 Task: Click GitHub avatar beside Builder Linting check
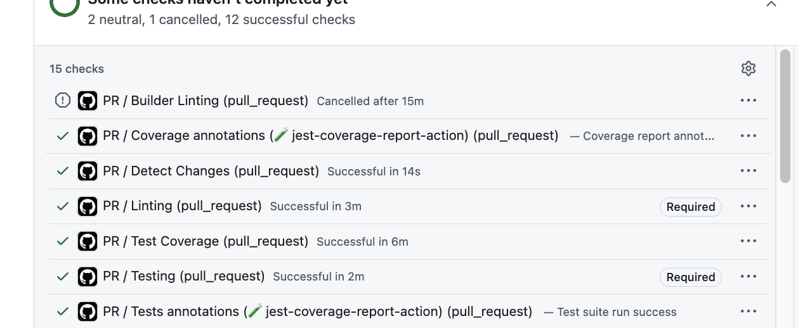pos(88,101)
